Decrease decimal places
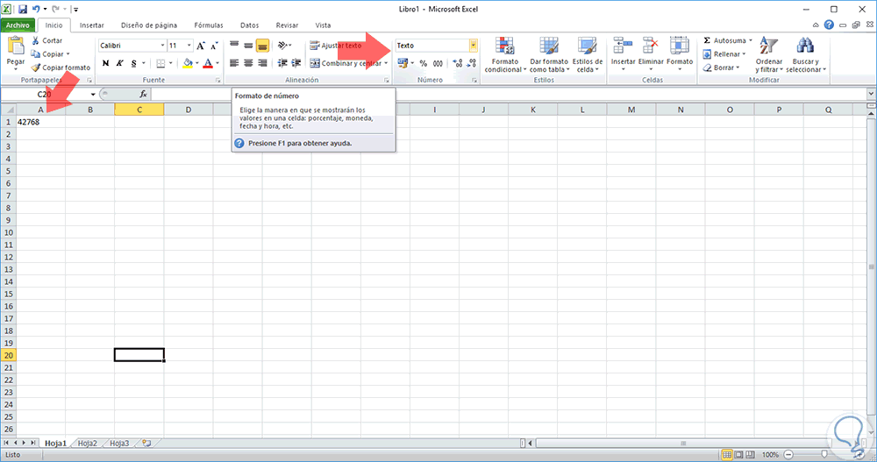 472,63
